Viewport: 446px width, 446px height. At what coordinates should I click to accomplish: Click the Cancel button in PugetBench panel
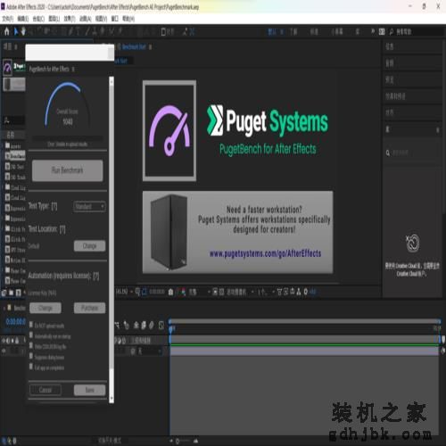(45, 390)
